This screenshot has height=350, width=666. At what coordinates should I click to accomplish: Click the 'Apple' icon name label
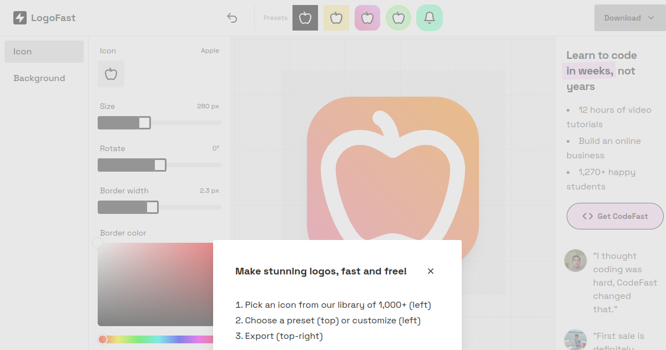tap(210, 51)
